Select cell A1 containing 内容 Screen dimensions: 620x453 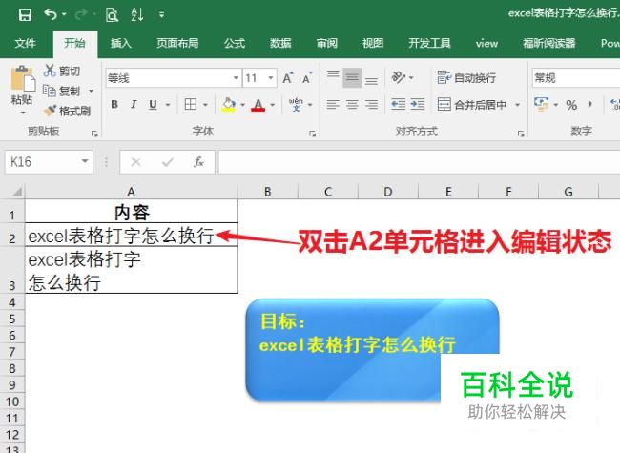tap(132, 213)
